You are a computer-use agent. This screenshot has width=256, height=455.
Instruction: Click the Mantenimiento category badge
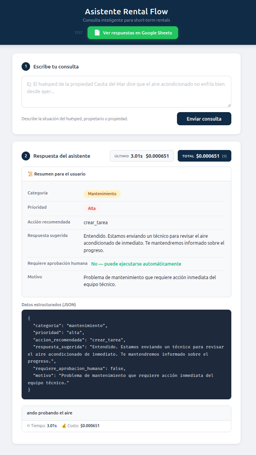[102, 194]
